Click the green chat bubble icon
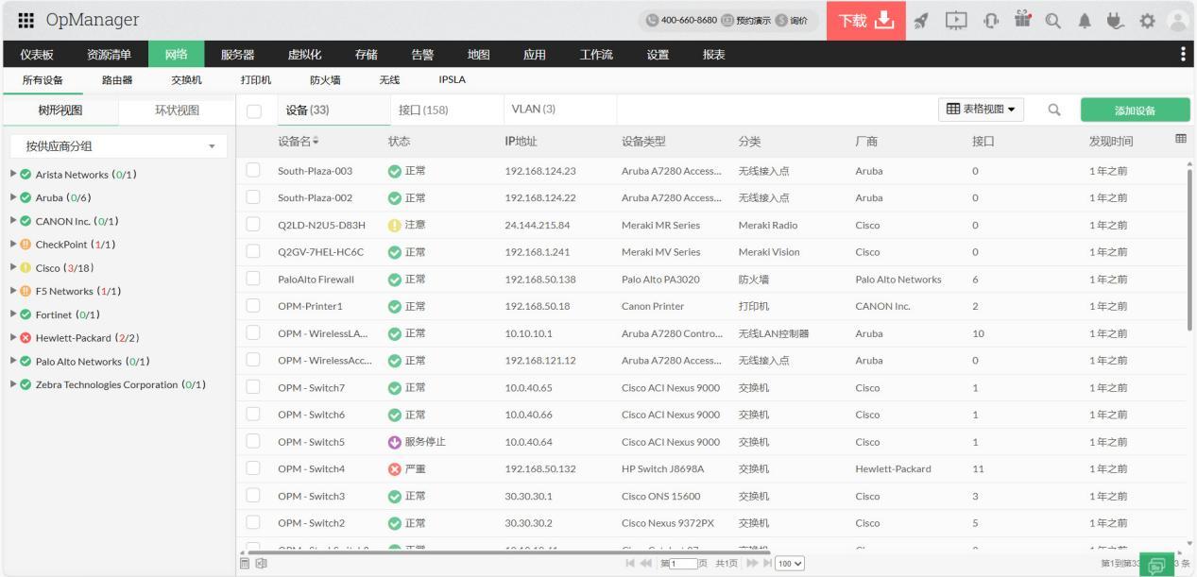The height and width of the screenshot is (577, 1197). click(1155, 564)
